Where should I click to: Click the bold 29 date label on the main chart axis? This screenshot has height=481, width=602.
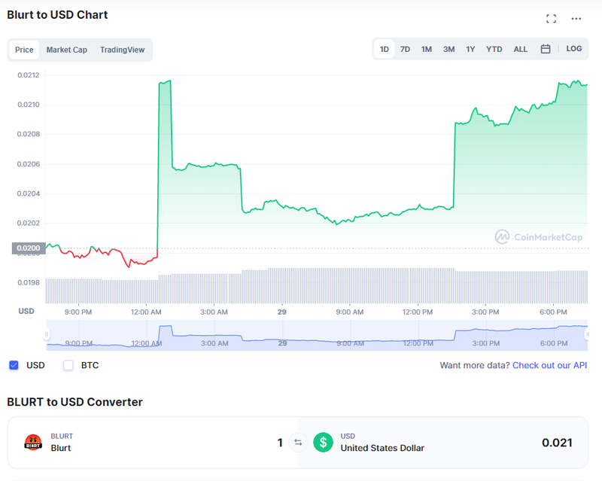tap(281, 312)
